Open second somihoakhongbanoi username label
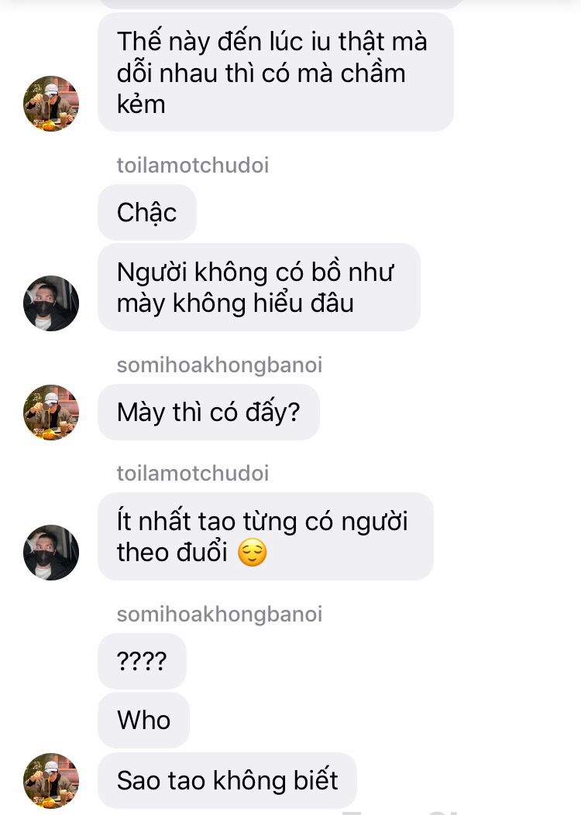Image resolution: width=581 pixels, height=815 pixels. click(x=219, y=614)
